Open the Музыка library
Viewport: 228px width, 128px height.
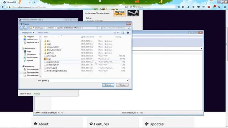coord(30,60)
